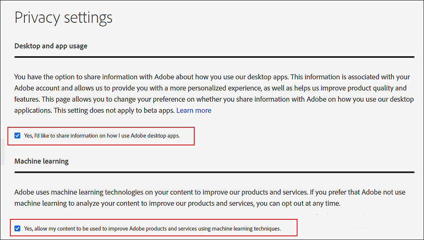Click the Privacy settings page heading
The width and height of the screenshot is (424, 240).
pyautogui.click(x=64, y=18)
